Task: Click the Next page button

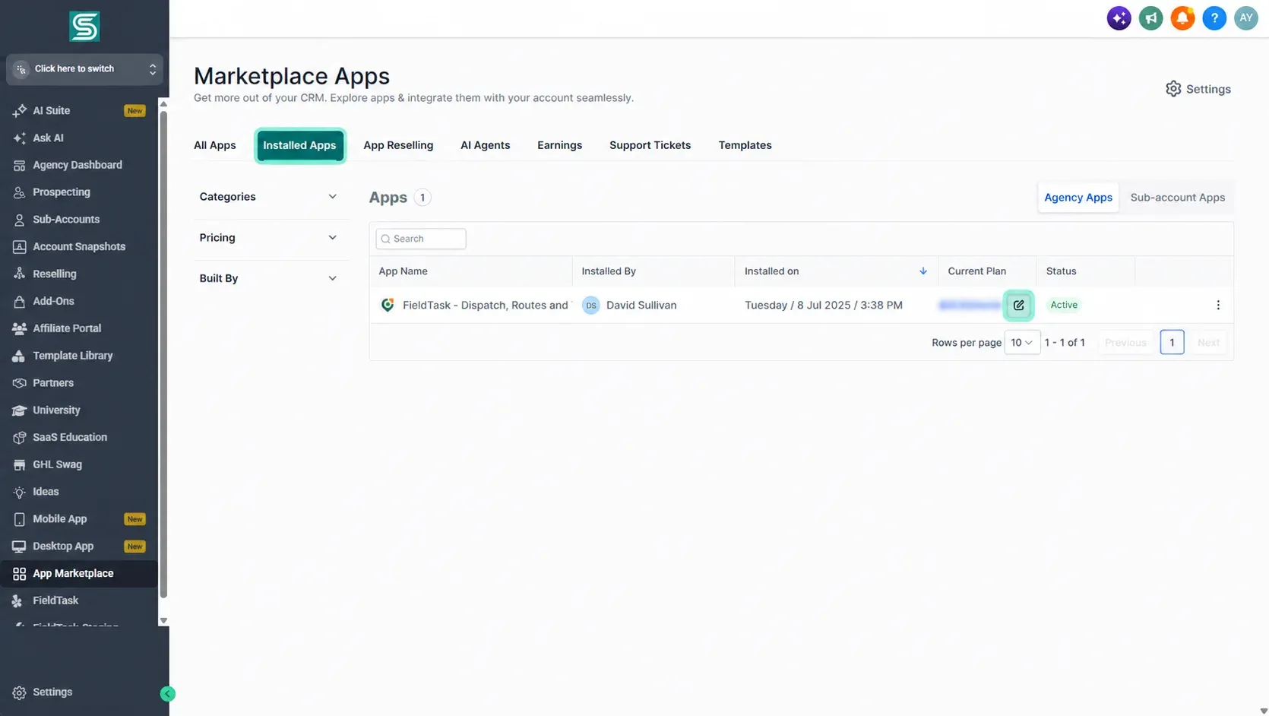Action: point(1208,343)
